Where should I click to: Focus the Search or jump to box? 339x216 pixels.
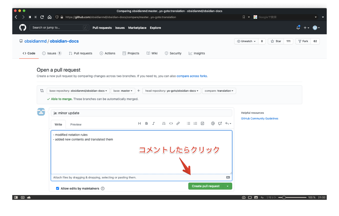click(59, 27)
